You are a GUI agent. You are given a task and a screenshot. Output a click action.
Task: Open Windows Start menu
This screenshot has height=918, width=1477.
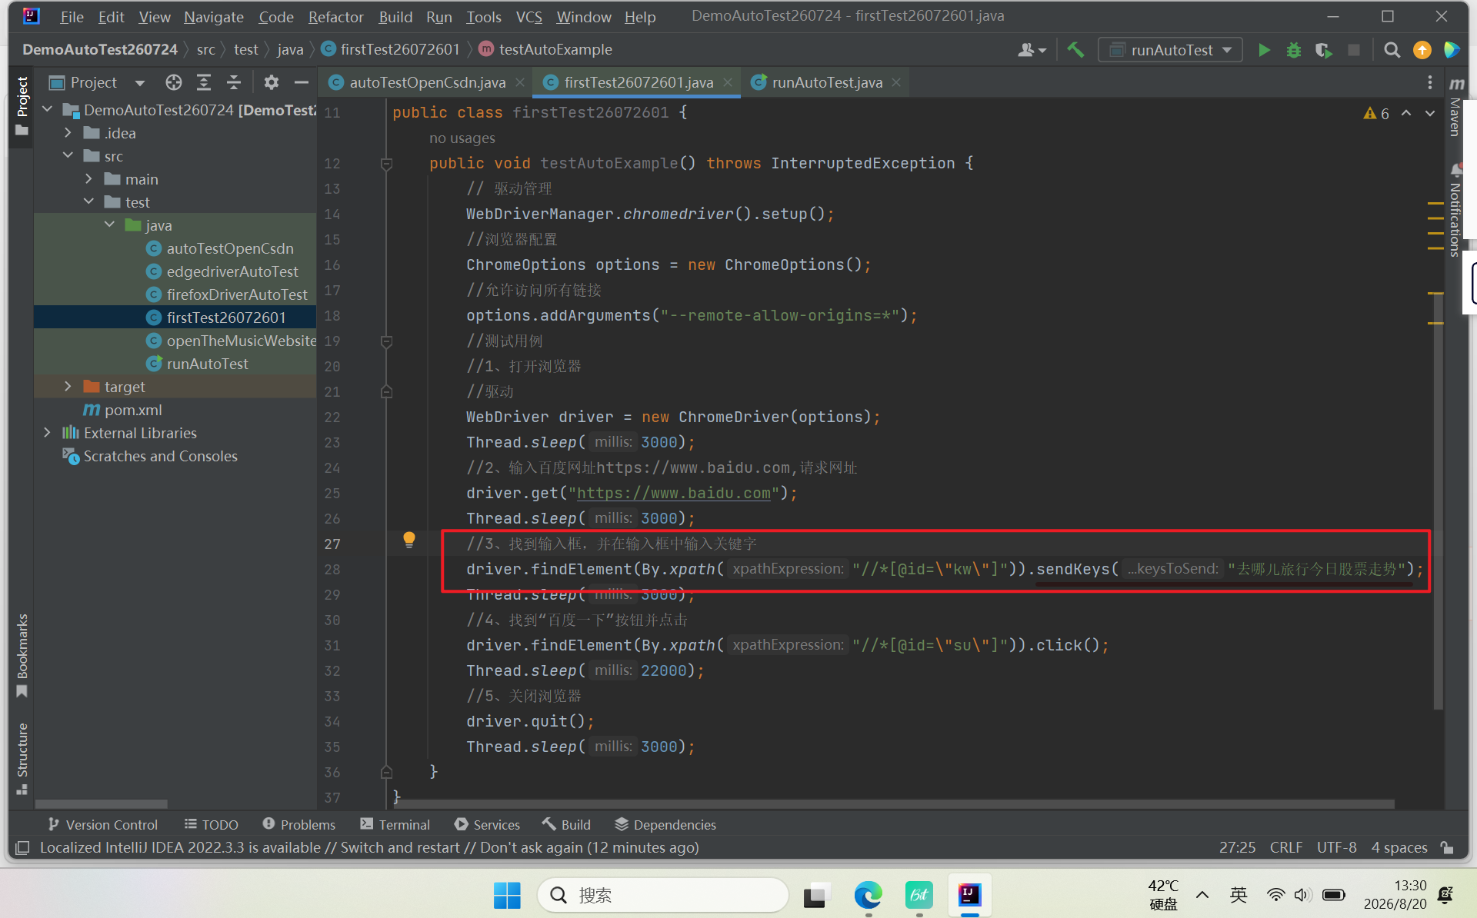[507, 895]
